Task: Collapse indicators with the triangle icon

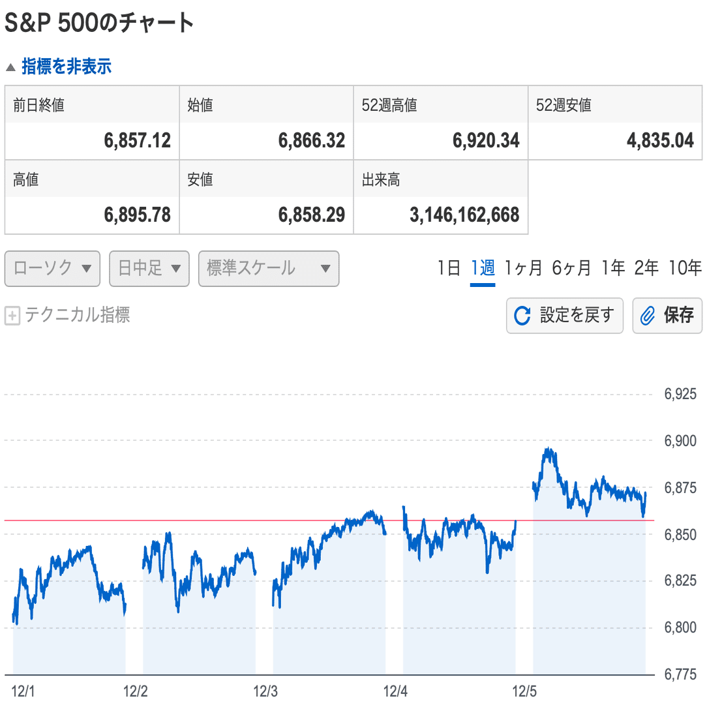Action: [x=10, y=67]
